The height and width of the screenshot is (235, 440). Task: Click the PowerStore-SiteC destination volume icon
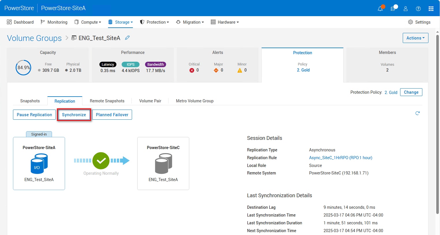coord(163,163)
